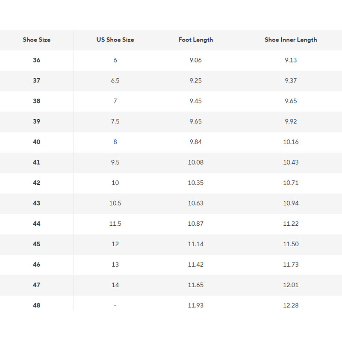
Task: Select US shoe size 9.5 cell
Action: pos(115,162)
